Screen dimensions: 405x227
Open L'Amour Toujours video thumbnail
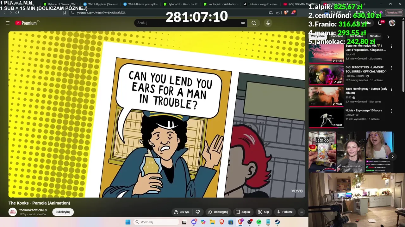326,75
